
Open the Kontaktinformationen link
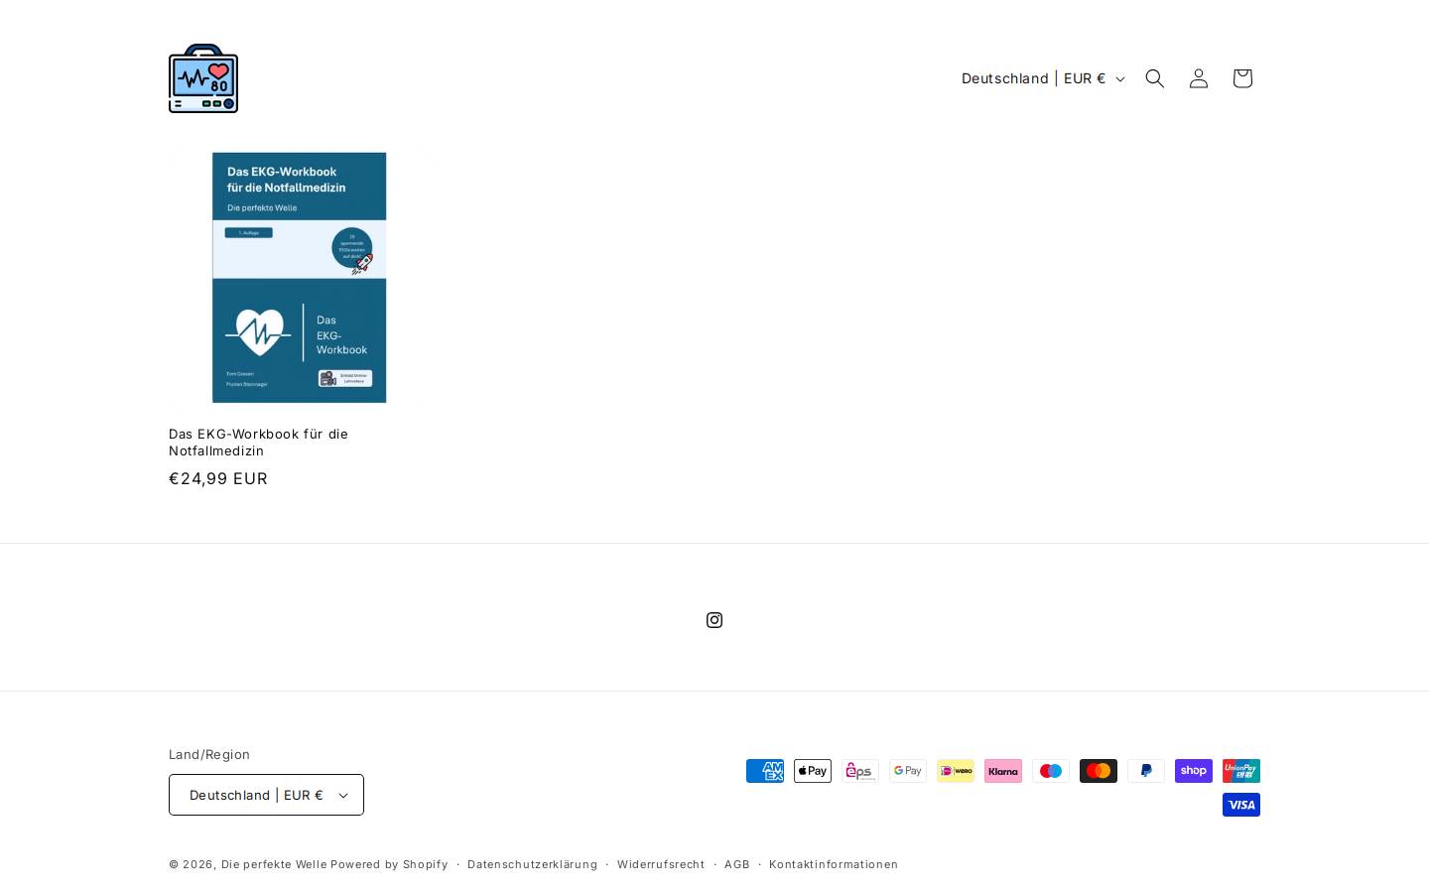coord(834,864)
